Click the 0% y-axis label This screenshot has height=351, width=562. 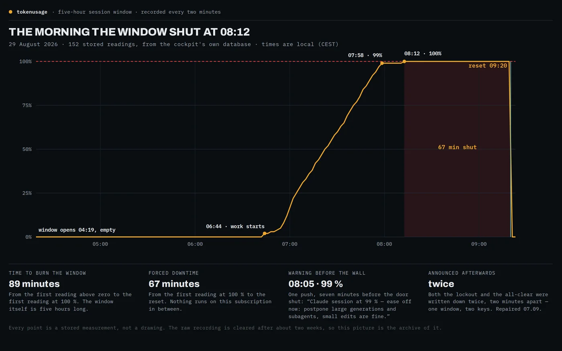coord(29,237)
